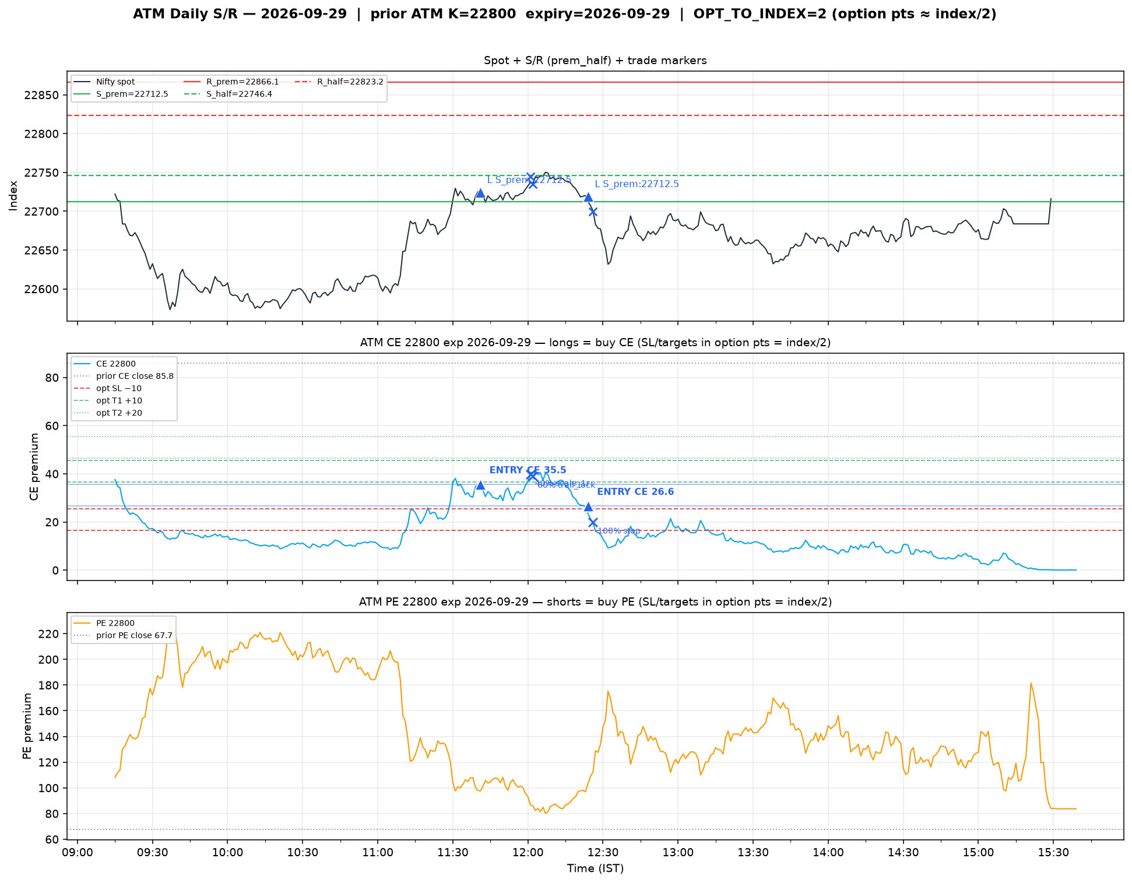Click the ATM CE 22800 subplot title
This screenshot has width=1132, height=883.
[595, 343]
